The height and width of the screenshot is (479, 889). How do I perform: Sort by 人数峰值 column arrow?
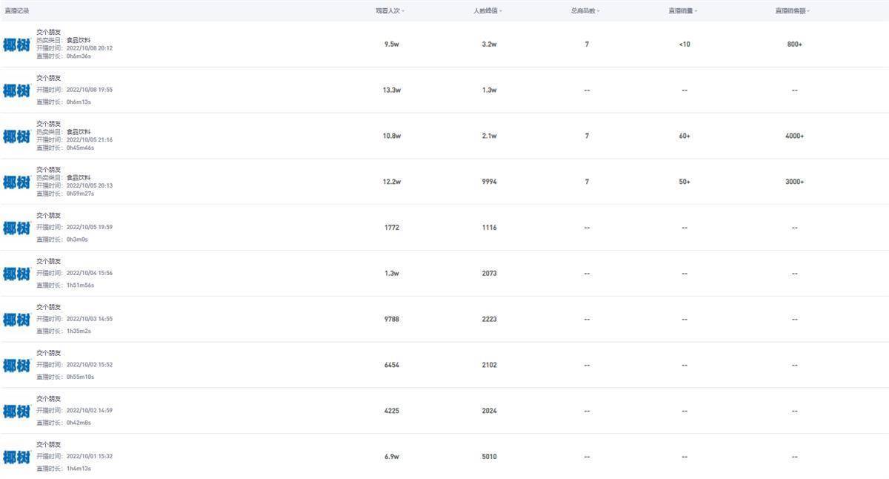pos(501,11)
